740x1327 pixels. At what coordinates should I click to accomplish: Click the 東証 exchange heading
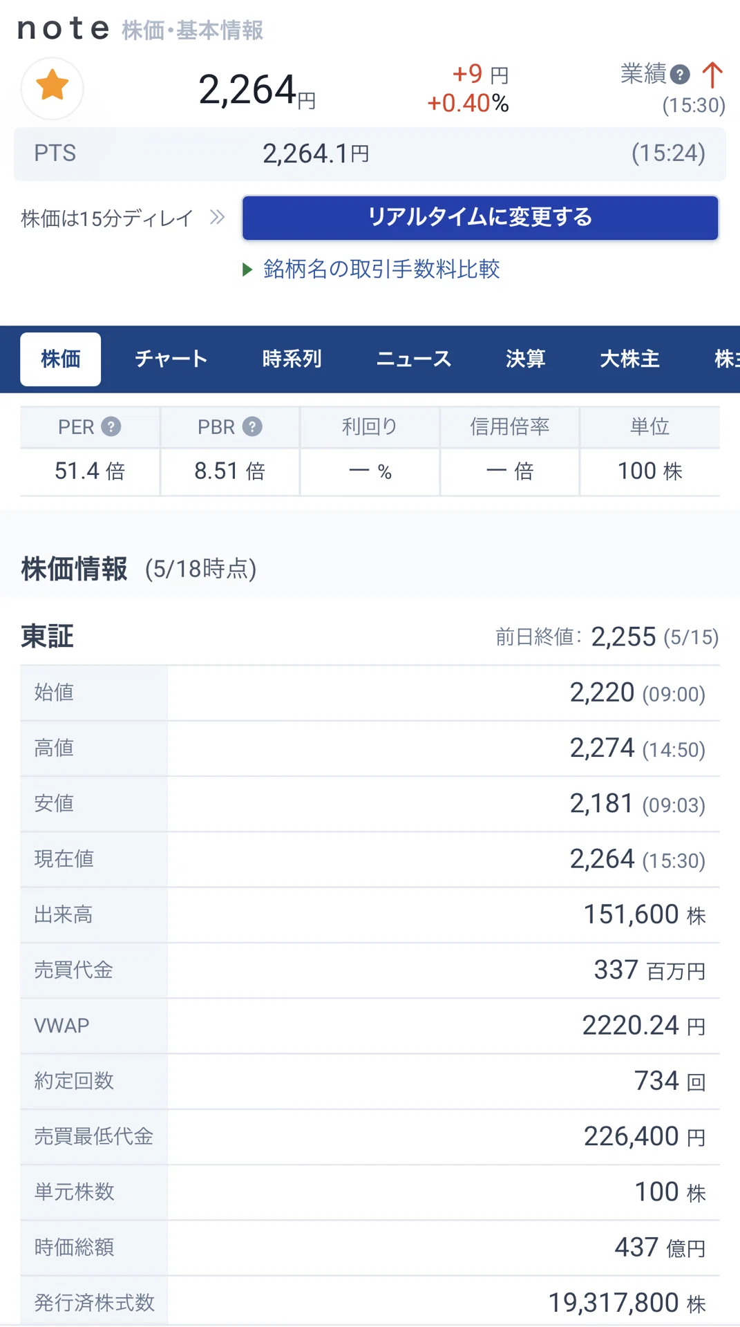point(47,637)
